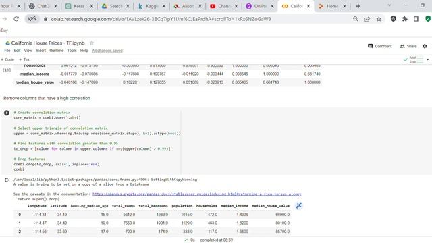Open the Runtime menu
The height and width of the screenshot is (243, 432).
point(57,51)
